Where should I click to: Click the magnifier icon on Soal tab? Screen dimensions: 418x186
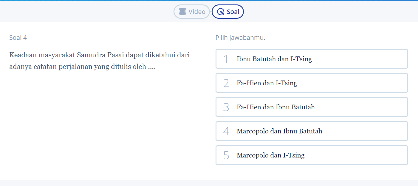pos(221,12)
